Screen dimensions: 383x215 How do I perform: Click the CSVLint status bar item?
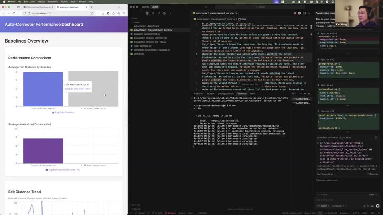pos(170,213)
